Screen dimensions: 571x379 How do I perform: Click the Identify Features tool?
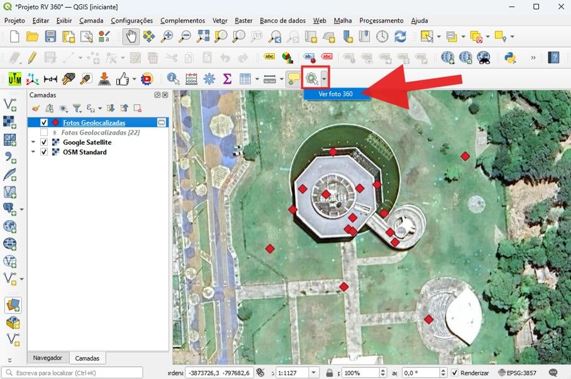(x=173, y=79)
